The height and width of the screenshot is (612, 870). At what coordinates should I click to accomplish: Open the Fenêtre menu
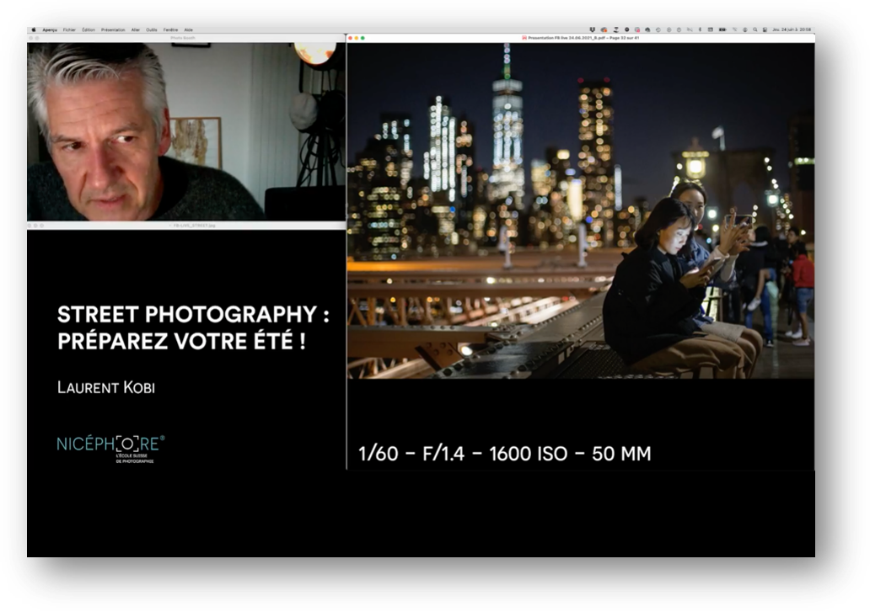point(170,29)
